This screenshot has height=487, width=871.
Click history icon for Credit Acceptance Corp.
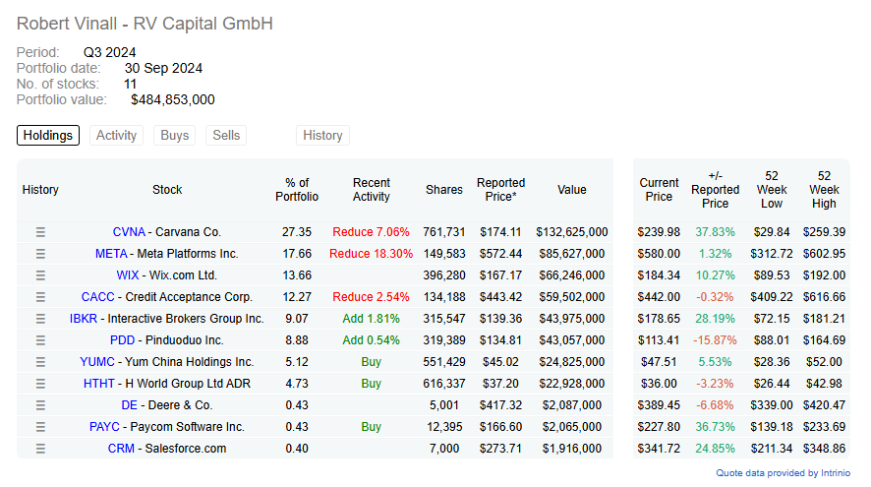(40, 297)
